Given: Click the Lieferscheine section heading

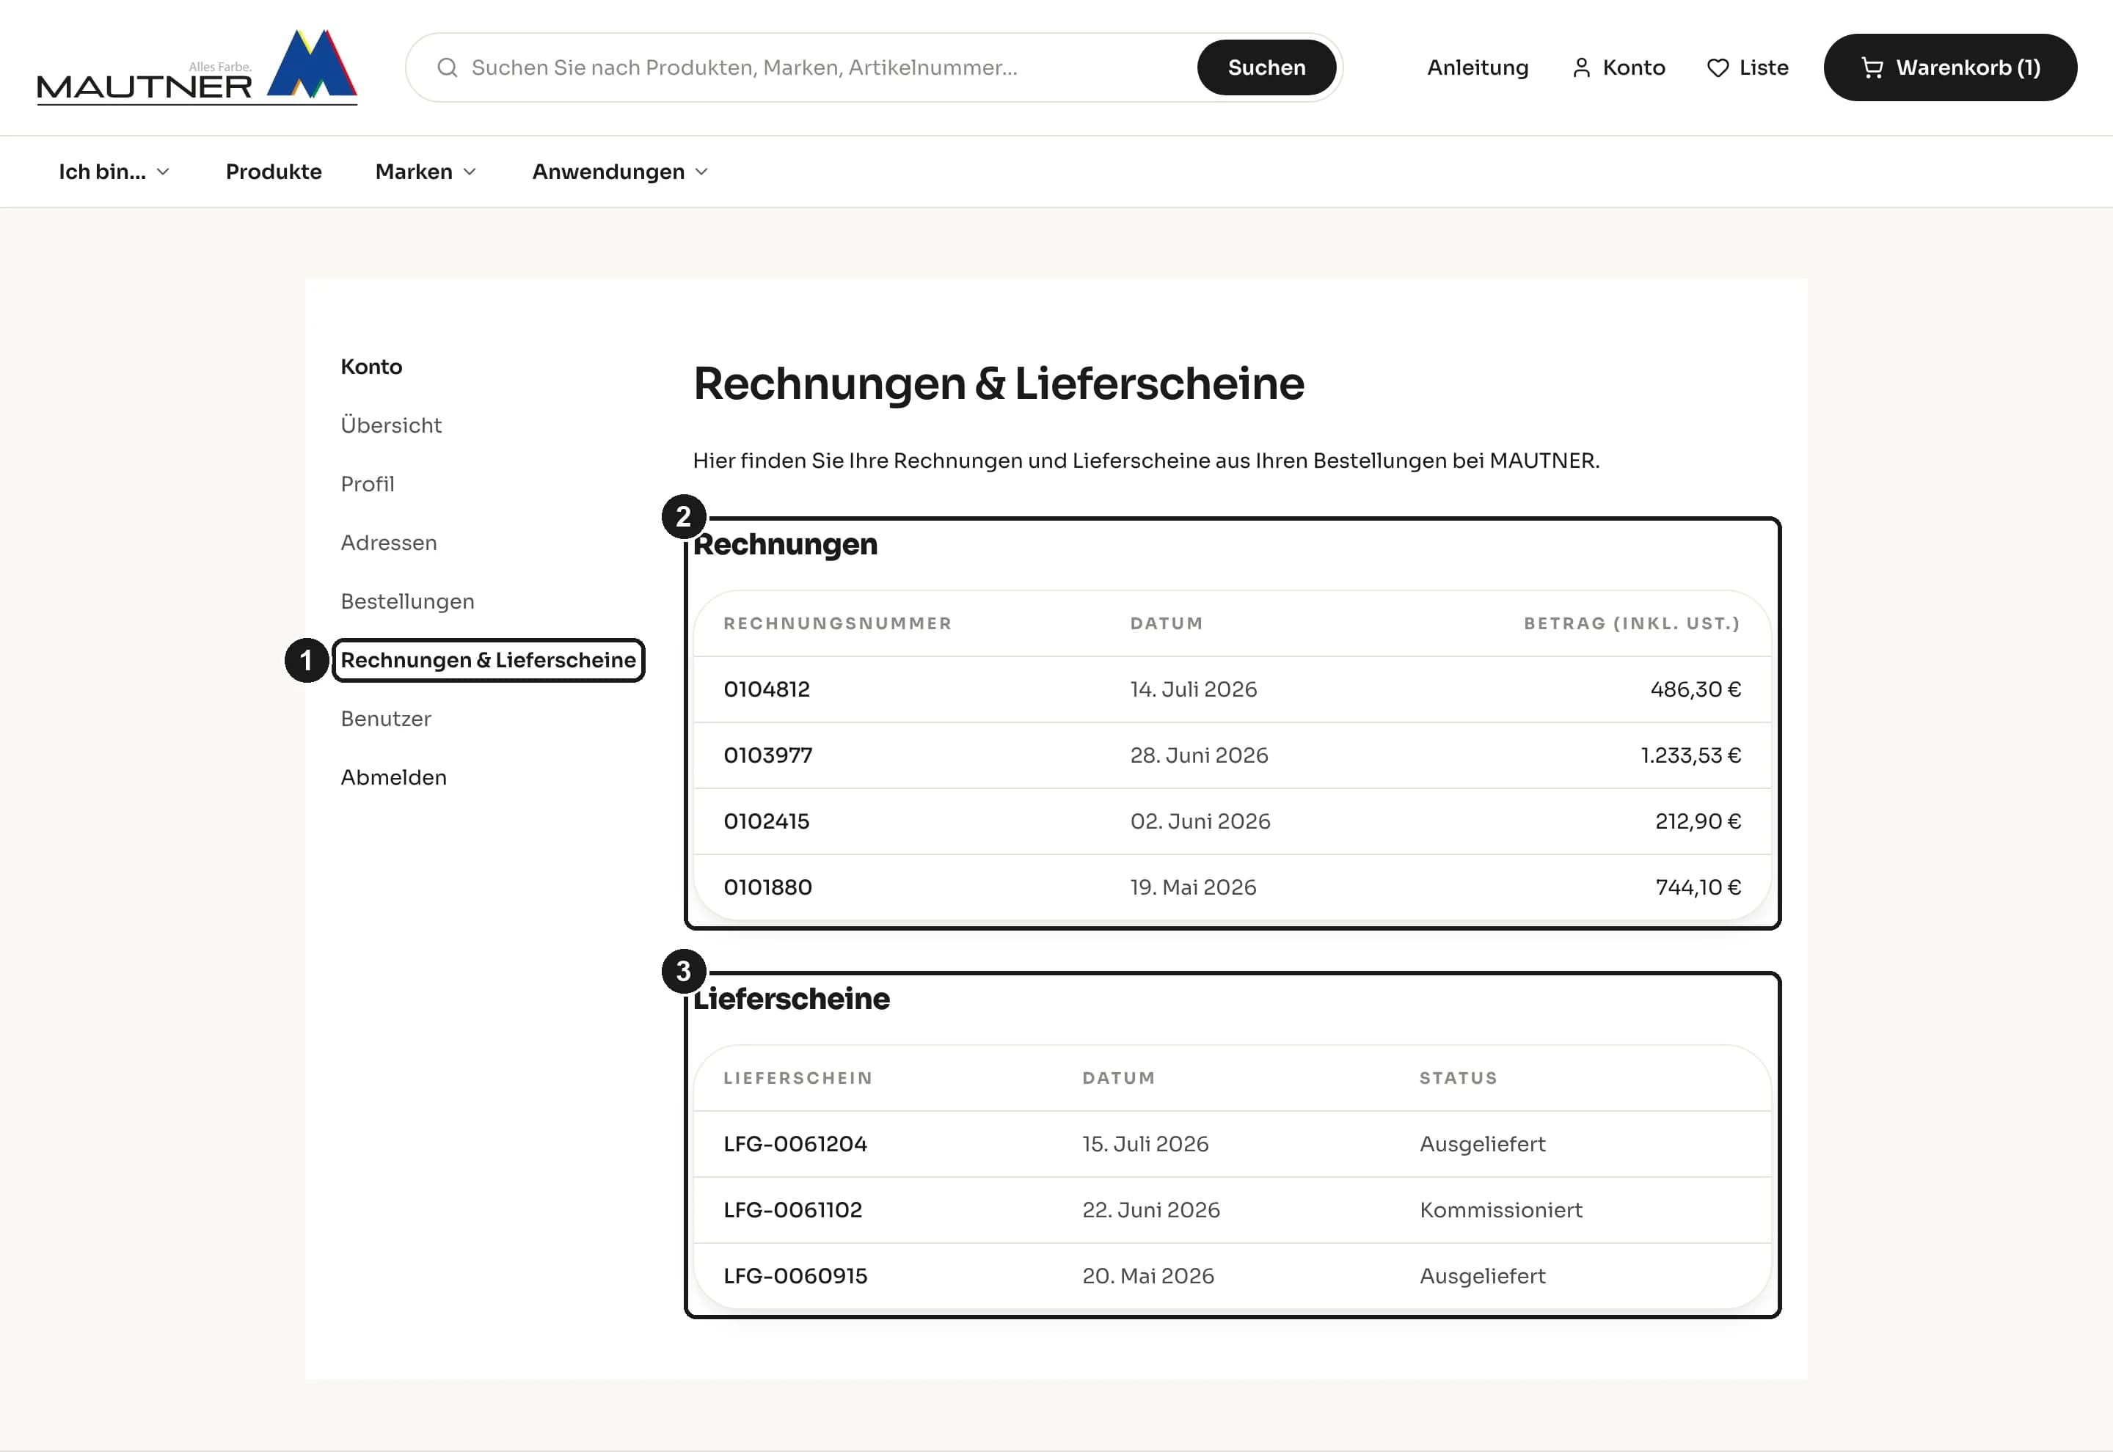Looking at the screenshot, I should (x=791, y=999).
